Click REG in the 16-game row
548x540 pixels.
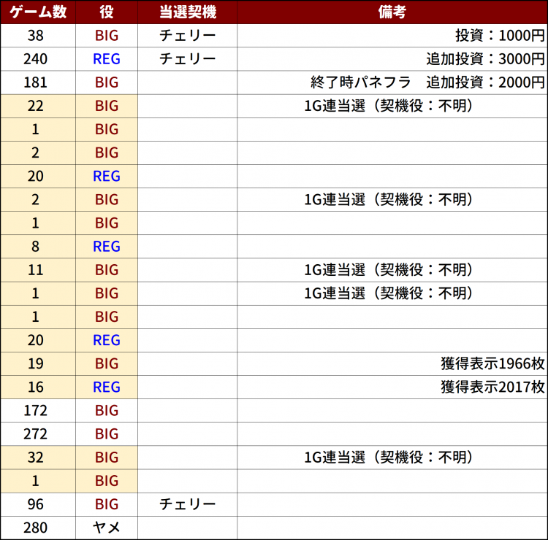pos(107,387)
